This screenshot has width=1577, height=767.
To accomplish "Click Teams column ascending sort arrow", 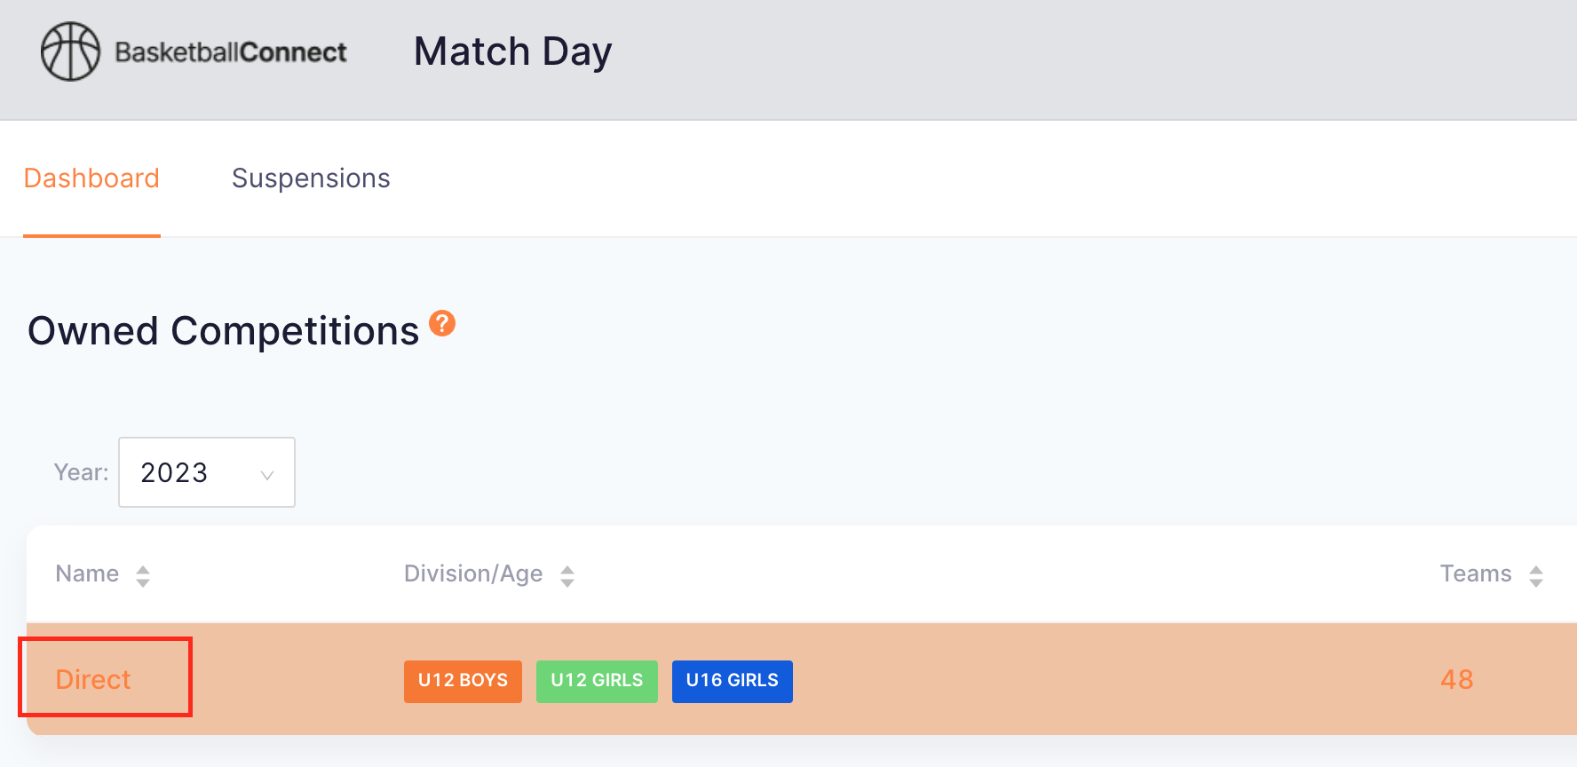I will [1536, 569].
